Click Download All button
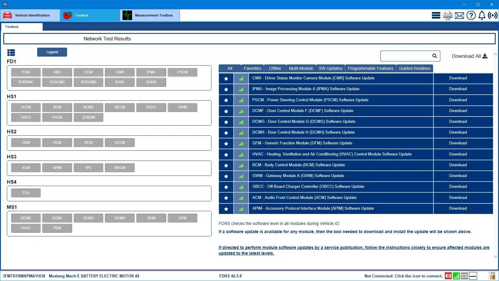Viewport: 499px width, 281px height. 469,56
